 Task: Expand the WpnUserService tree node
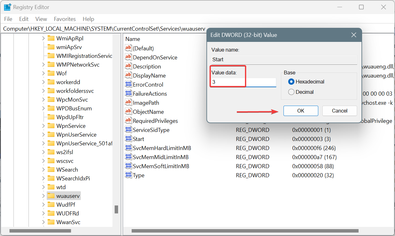(x=43, y=135)
